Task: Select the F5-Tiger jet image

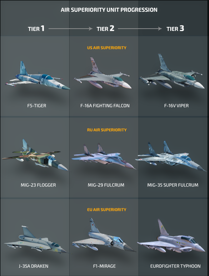Action: [x=38, y=76]
